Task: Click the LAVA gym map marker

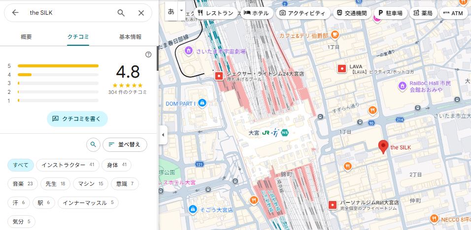Action: (x=341, y=68)
